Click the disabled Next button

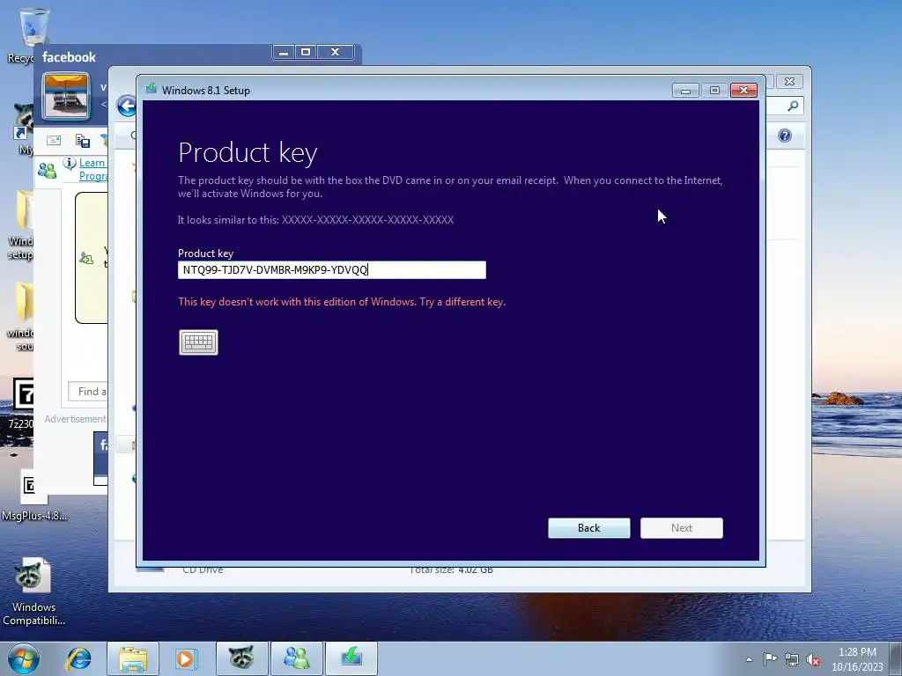click(x=682, y=528)
